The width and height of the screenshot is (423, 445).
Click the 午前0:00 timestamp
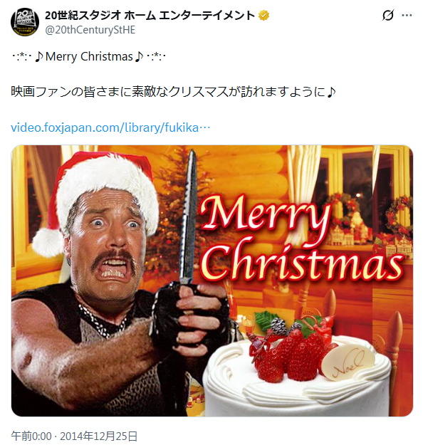31,436
